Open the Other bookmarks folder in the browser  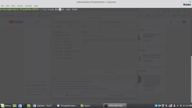(x=182, y=16)
